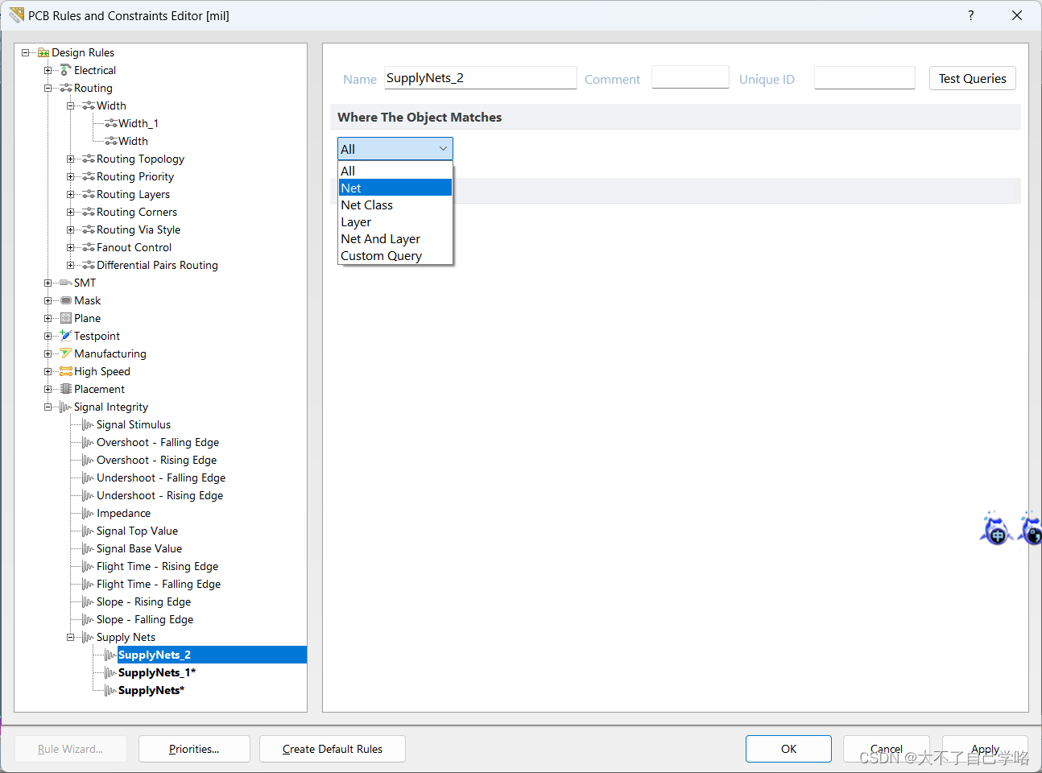Open the Priorities dialog button
Viewport: 1042px width, 773px height.
[x=194, y=749]
